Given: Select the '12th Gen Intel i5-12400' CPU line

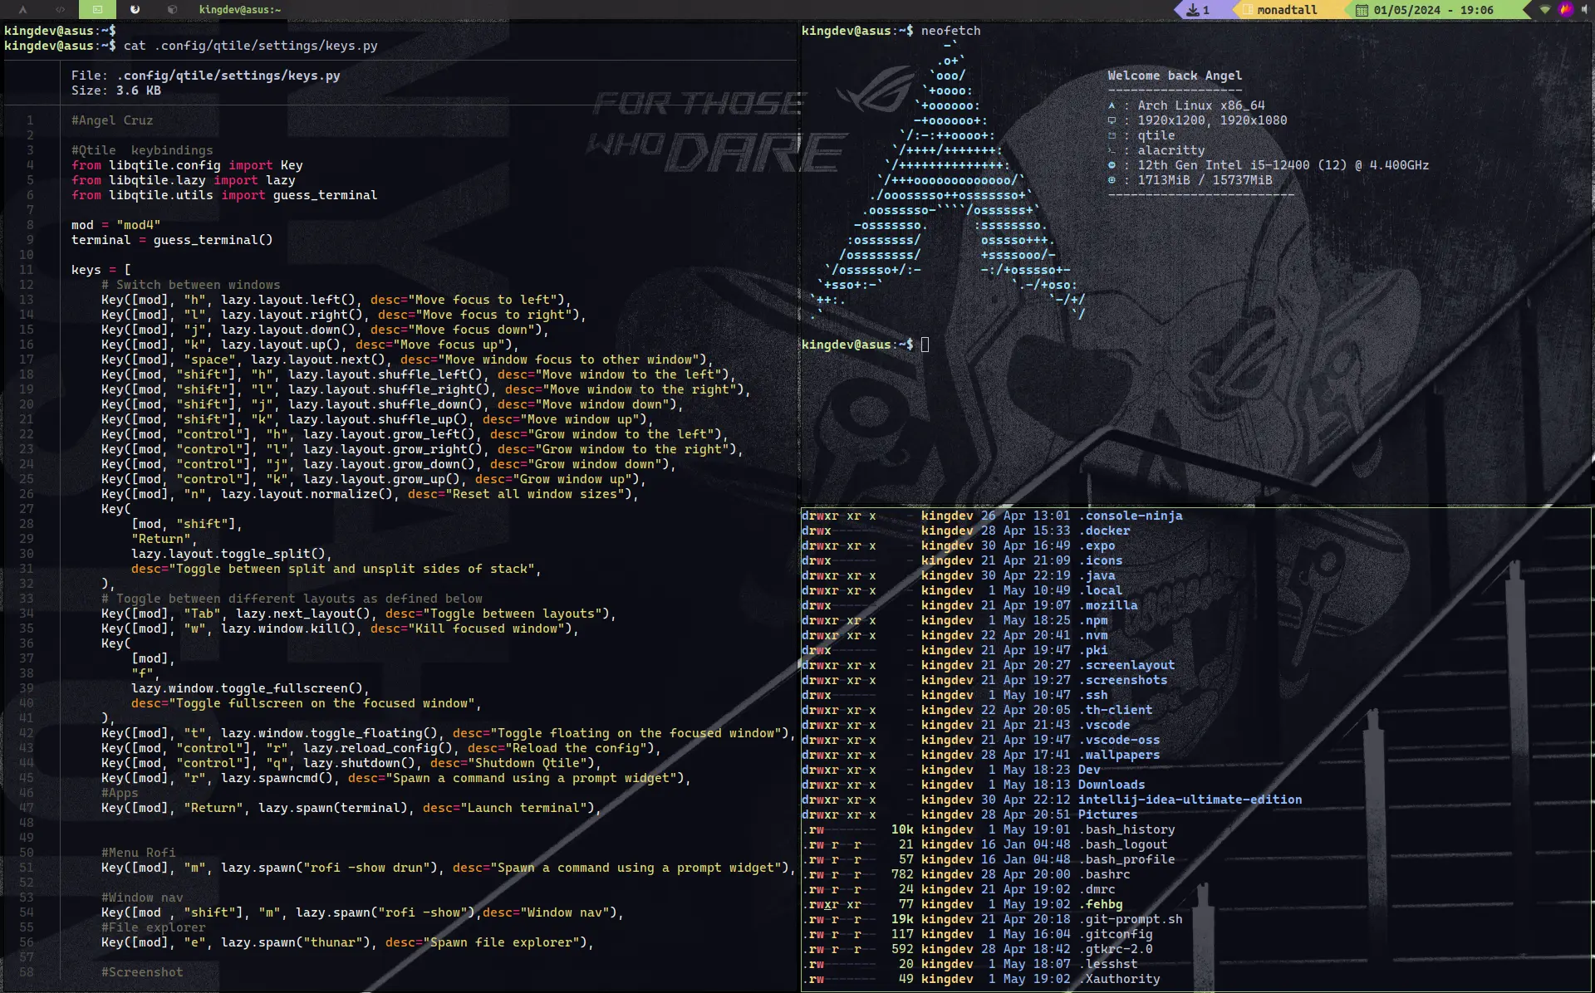Looking at the screenshot, I should click(1283, 165).
